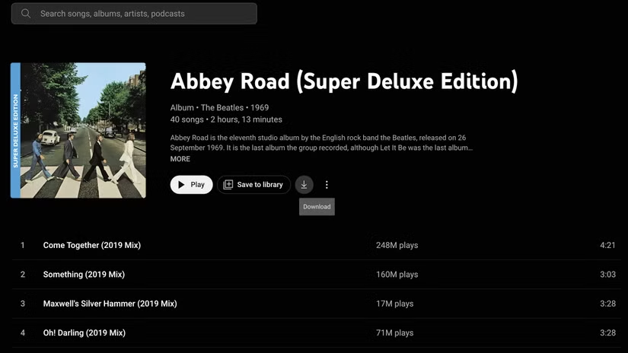Click the album description paragraph

coord(321,142)
